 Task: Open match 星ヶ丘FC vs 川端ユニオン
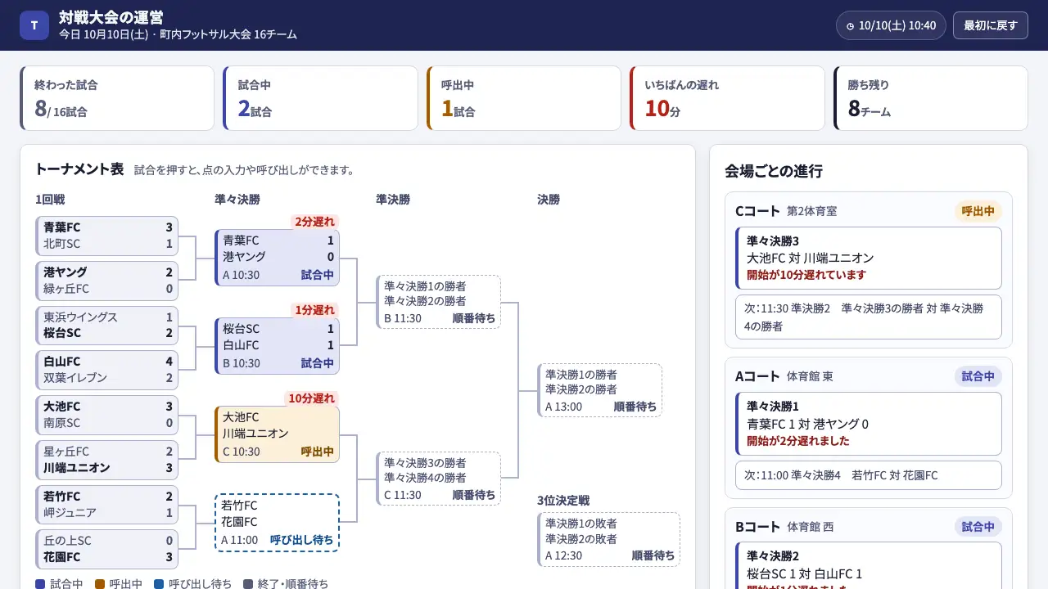tap(107, 460)
